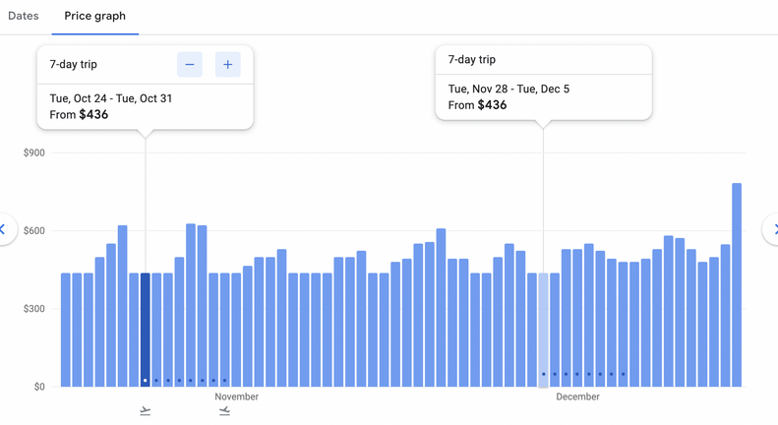Click the departure plane icon below graph
Screen dimensions: 778x425
point(146,411)
